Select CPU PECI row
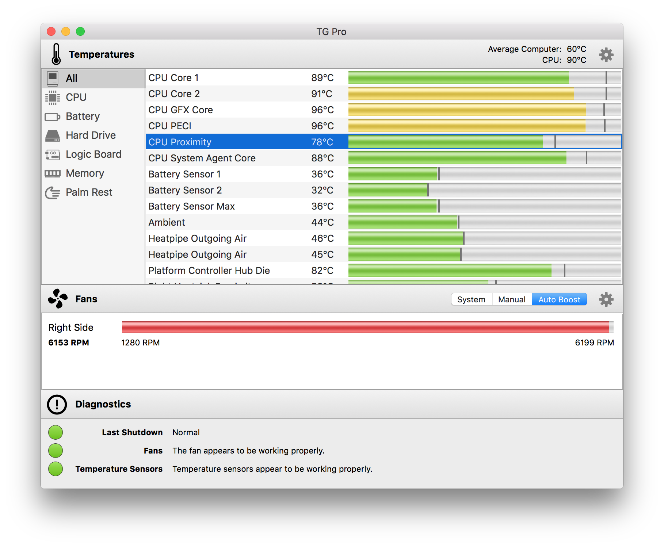This screenshot has height=547, width=664. pyautogui.click(x=383, y=126)
